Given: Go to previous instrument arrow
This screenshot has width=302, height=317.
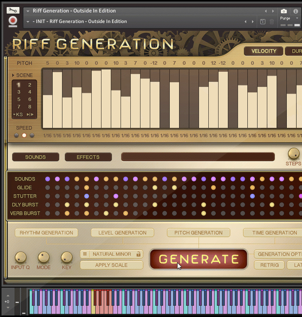Looking at the screenshot, I should pyautogui.click(x=266, y=11).
